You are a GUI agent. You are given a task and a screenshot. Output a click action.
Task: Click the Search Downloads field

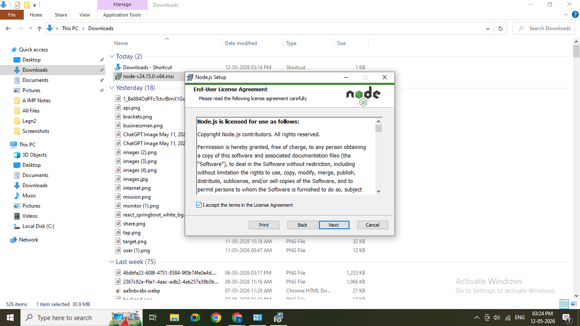545,28
